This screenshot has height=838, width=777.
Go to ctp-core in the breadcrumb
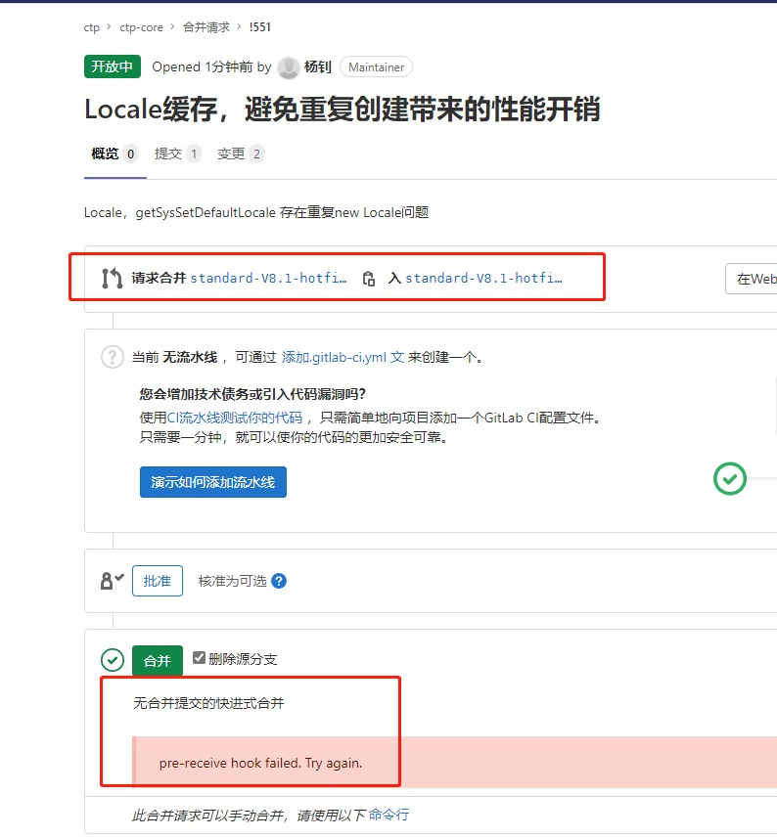(141, 27)
